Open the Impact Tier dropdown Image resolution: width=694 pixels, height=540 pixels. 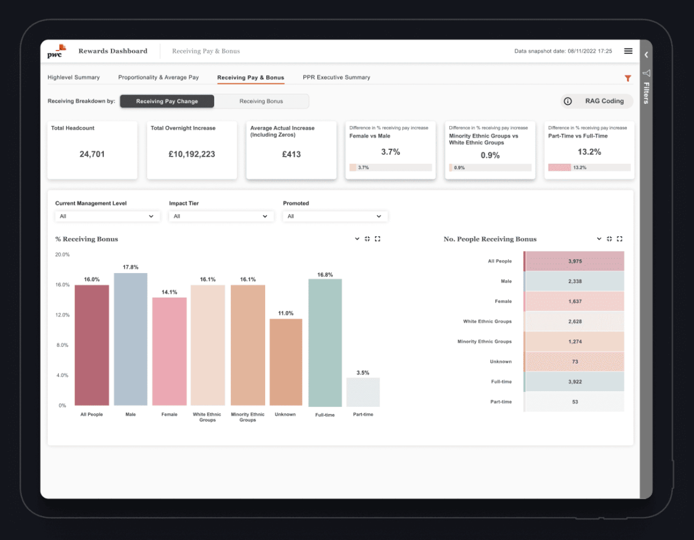point(221,216)
